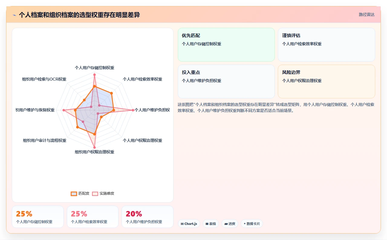Click the pink 25% stat value

[79, 214]
